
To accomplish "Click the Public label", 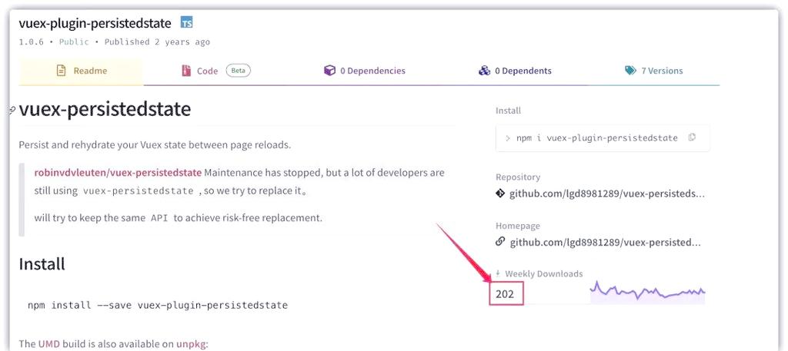I will (74, 42).
